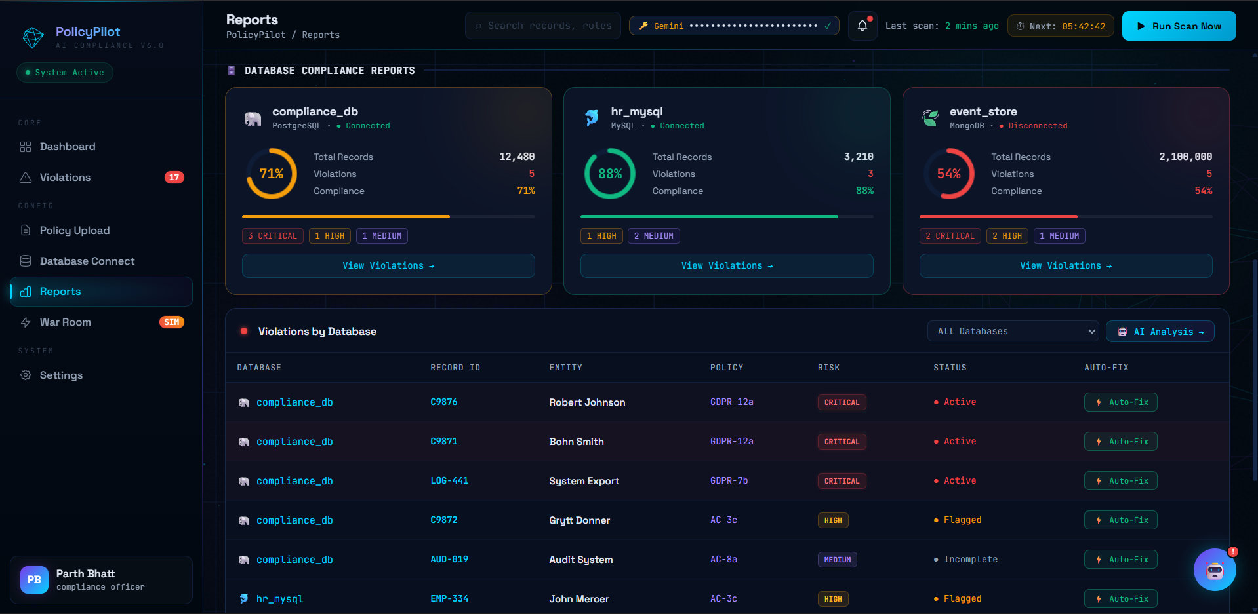1258x614 pixels.
Task: Click the PolicyPilot diamond logo icon
Action: 33,37
